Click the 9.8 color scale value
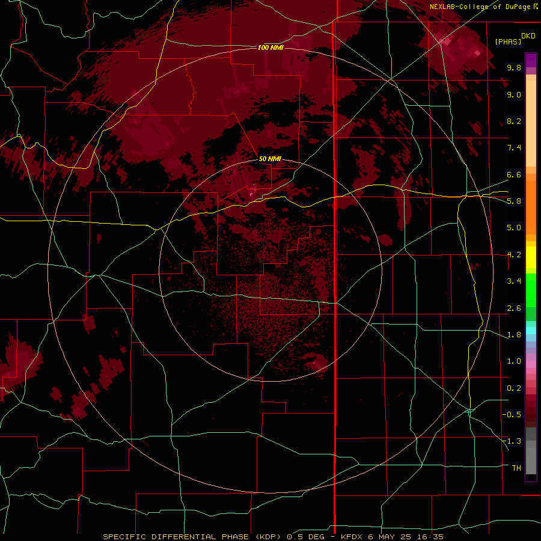The image size is (541, 541). (x=514, y=67)
